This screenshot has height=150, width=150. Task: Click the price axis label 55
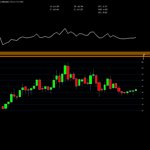(x=142, y=74)
